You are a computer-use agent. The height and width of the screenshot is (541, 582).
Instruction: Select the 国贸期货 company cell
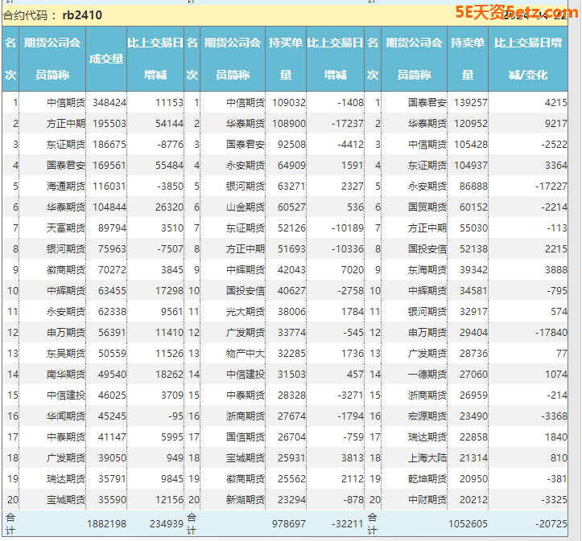click(x=427, y=207)
